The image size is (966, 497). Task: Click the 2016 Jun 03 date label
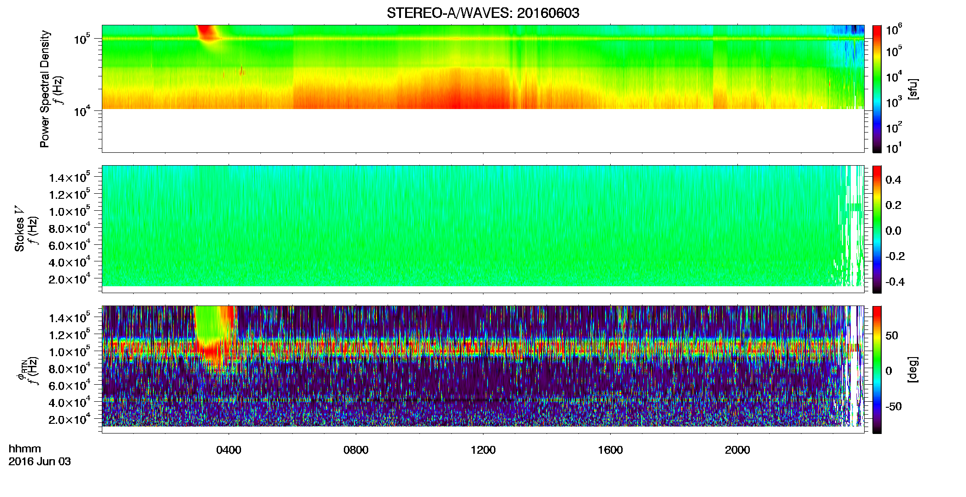click(x=40, y=461)
